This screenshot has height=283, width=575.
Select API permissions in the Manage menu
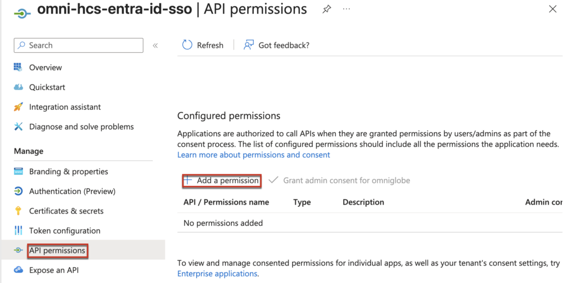pyautogui.click(x=57, y=250)
